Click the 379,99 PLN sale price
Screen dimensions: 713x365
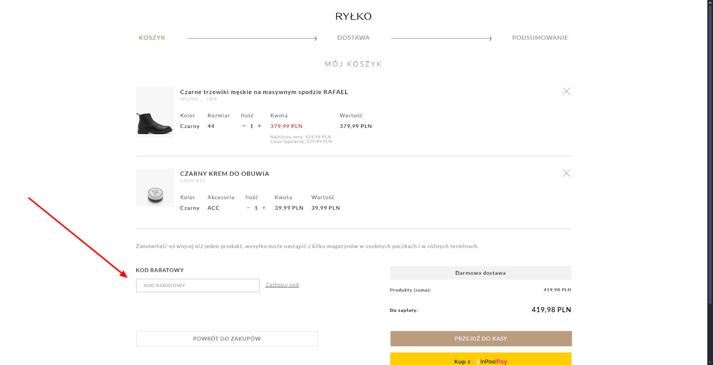click(287, 127)
